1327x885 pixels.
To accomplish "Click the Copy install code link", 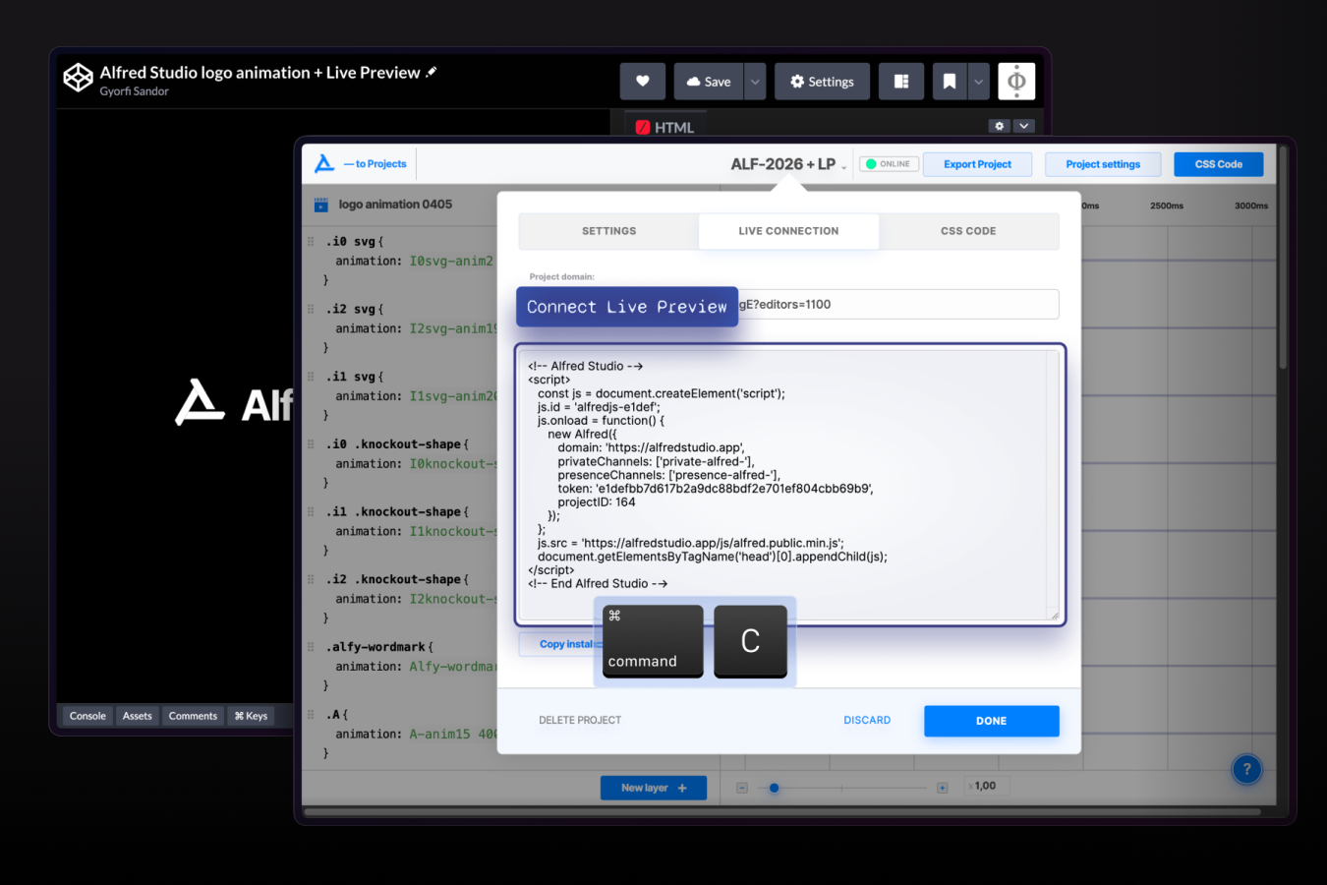I will click(x=560, y=644).
